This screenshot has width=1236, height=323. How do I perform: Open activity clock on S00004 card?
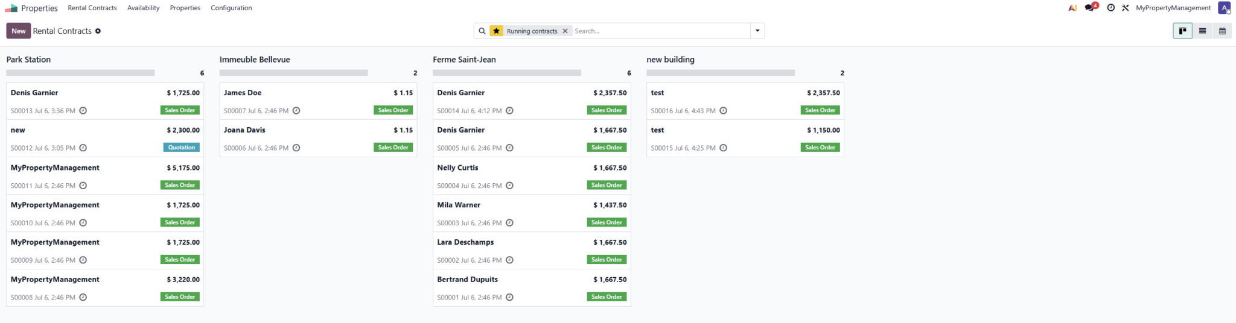[x=509, y=186]
